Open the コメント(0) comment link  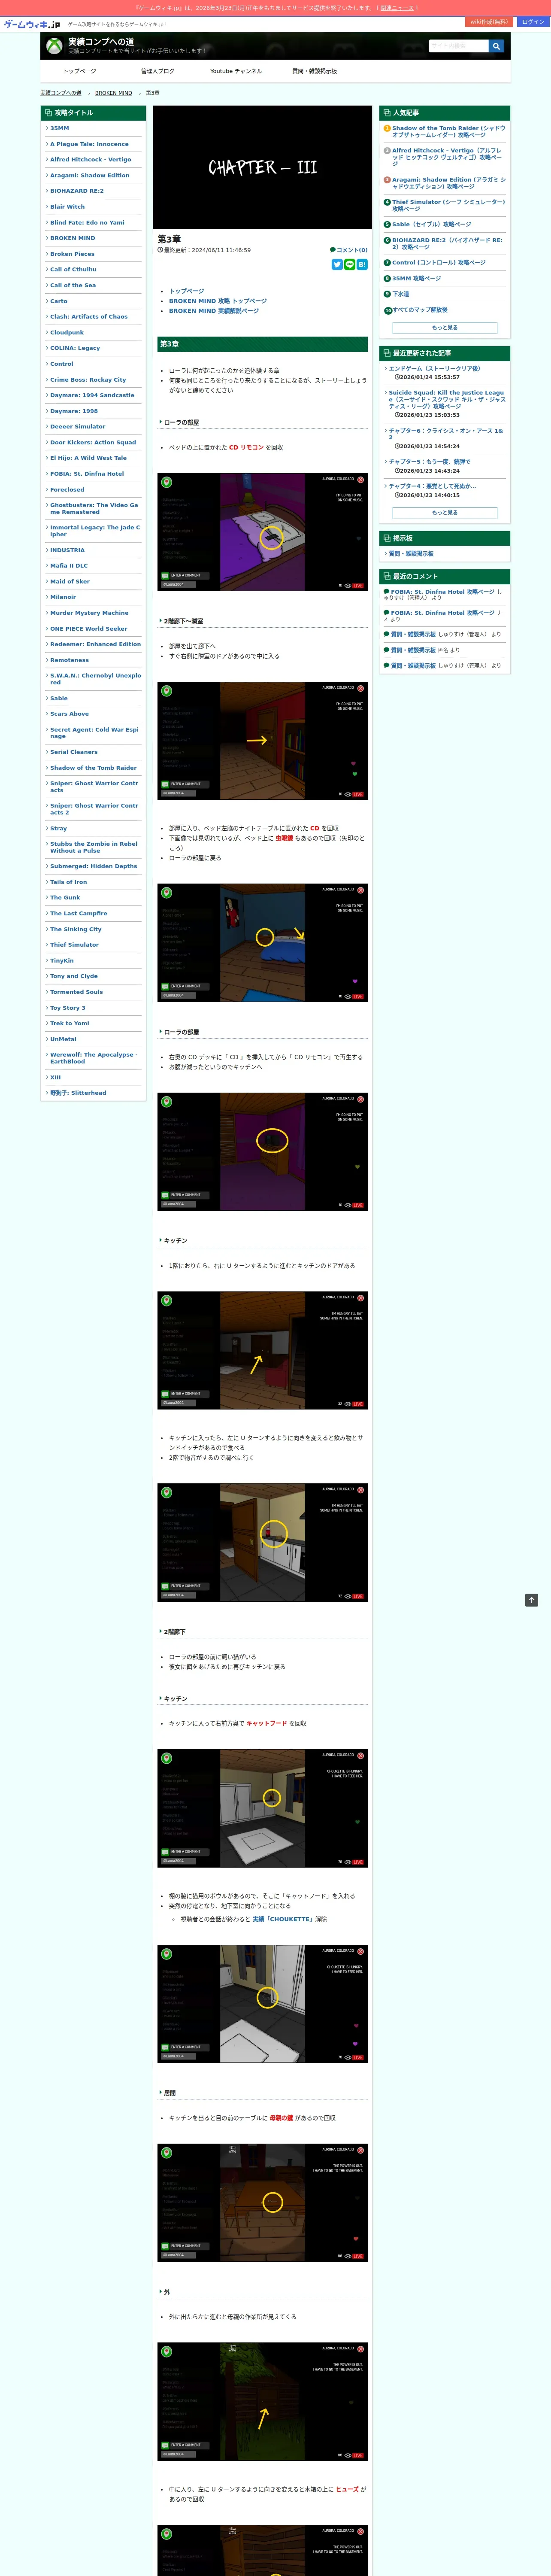click(x=349, y=250)
